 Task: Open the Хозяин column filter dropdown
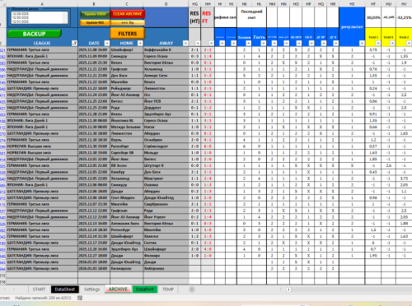[248, 44]
